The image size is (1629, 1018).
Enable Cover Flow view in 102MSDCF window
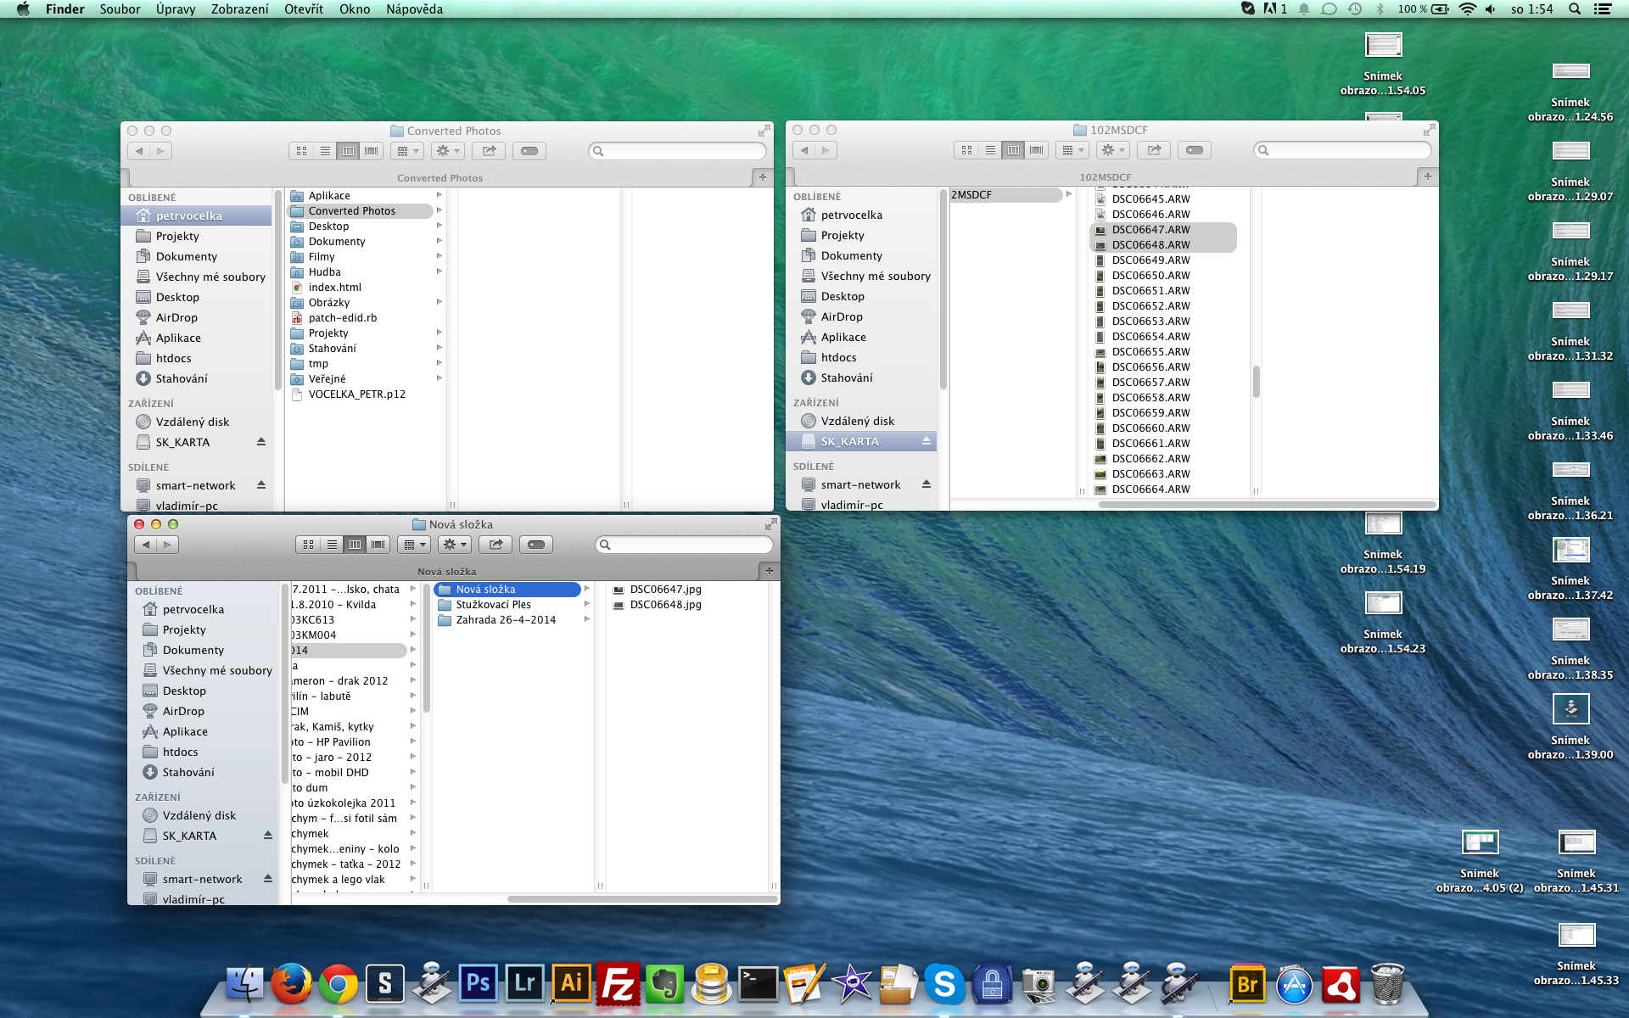point(1037,150)
